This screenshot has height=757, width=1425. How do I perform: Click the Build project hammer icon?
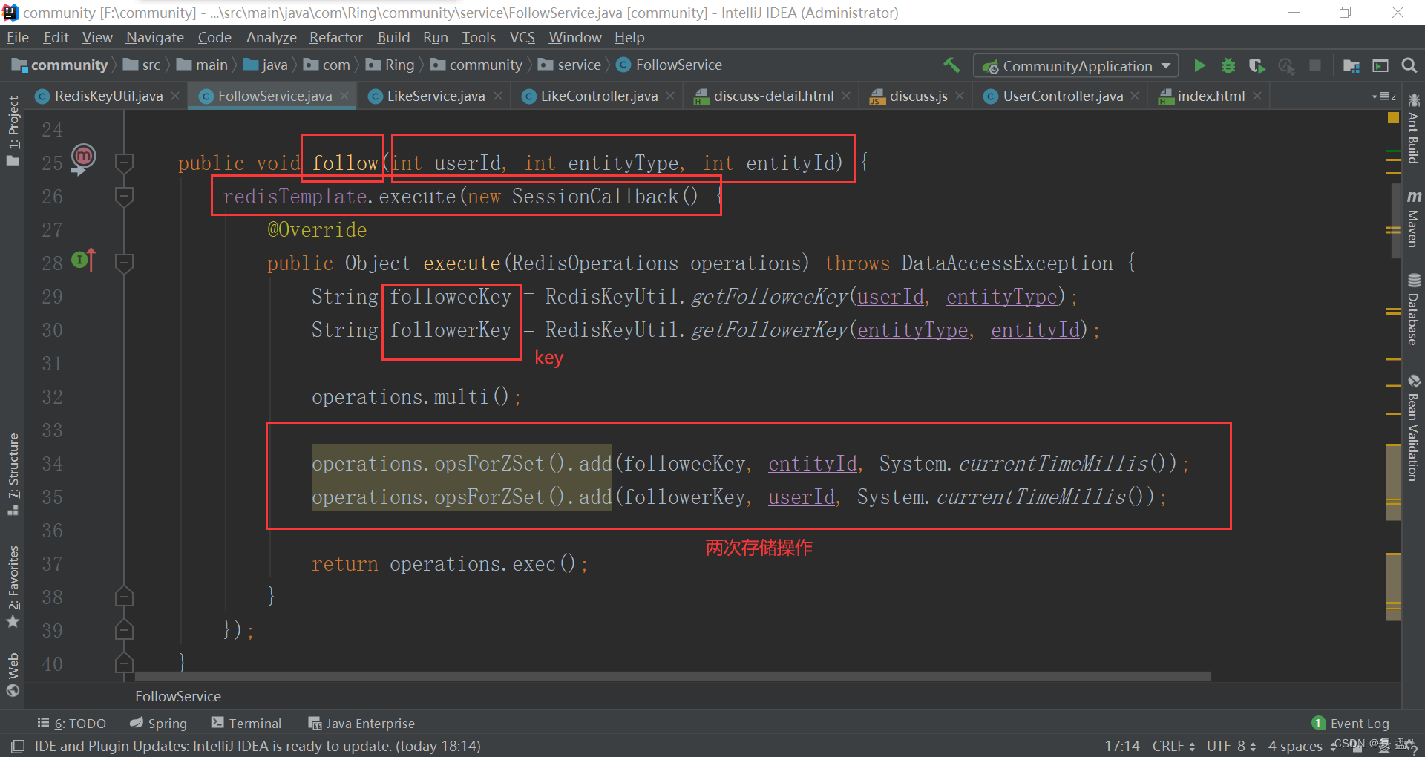coord(951,65)
